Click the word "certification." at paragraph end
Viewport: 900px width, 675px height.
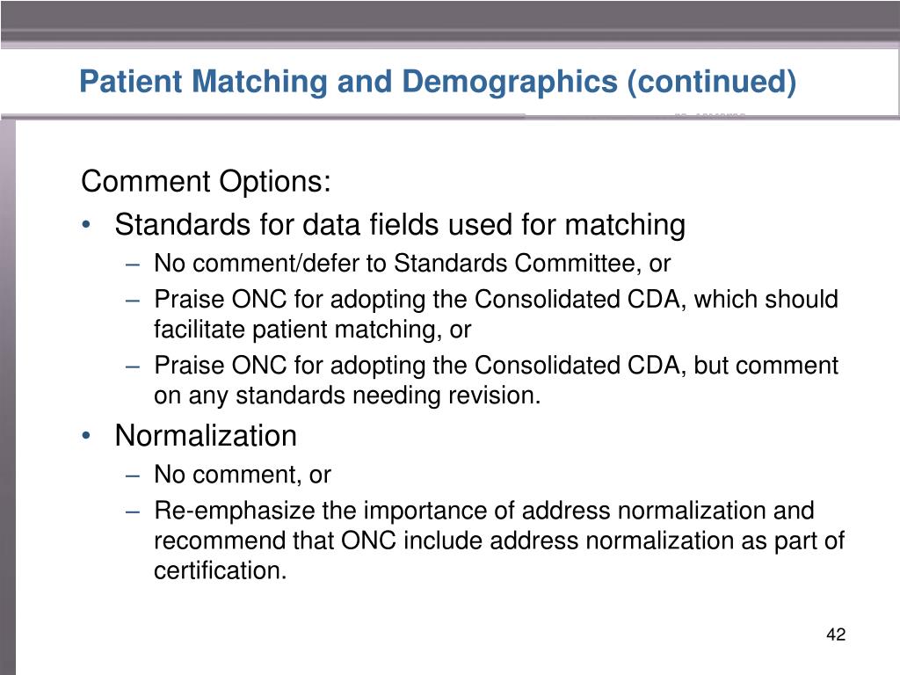[220, 570]
